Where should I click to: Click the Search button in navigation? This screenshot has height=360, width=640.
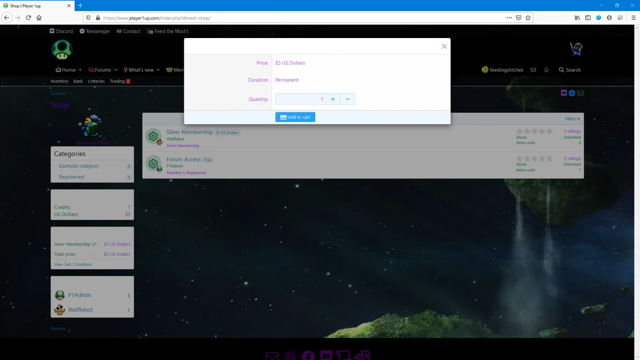(x=570, y=70)
